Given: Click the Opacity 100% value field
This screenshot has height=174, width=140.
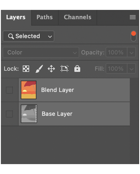Looking at the screenshot, I should pyautogui.click(x=116, y=52).
